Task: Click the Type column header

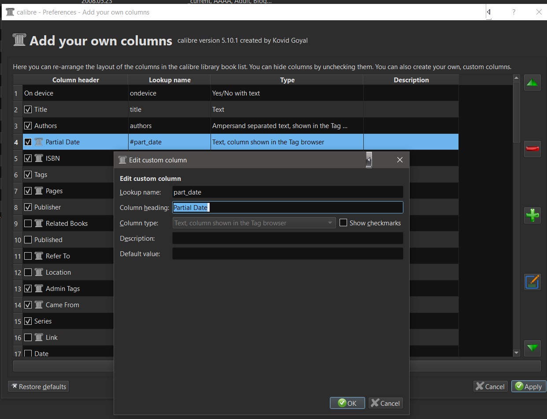Action: (287, 80)
